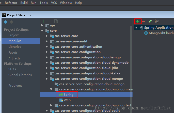This screenshot has width=174, height=113.
Task: Open the Help menu
Action: tap(78, 3)
